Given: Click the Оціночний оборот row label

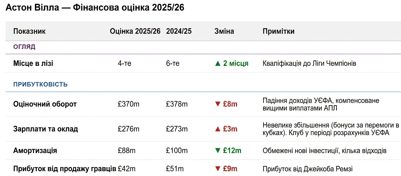Looking at the screenshot, I should (45, 104).
